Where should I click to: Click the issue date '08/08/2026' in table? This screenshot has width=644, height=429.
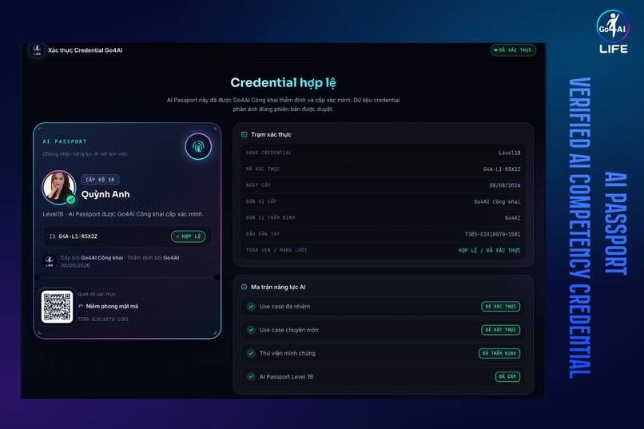[505, 185]
